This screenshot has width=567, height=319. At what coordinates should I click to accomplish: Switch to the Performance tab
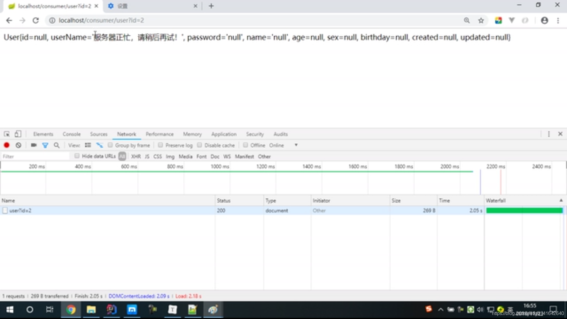coord(159,134)
